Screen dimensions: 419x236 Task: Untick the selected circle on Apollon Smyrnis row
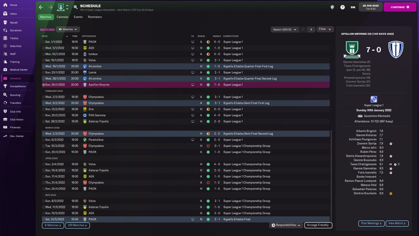tap(44, 85)
